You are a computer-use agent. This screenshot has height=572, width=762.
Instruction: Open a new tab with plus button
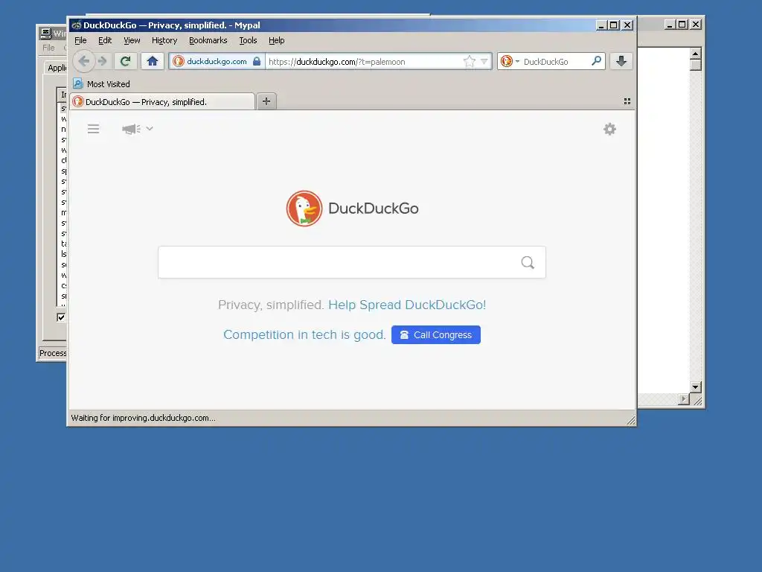tap(266, 101)
